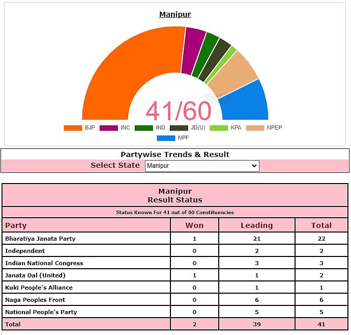Screen dimensions: 351x335
Task: Toggle the purple INC legend swatch
Action: click(x=109, y=128)
